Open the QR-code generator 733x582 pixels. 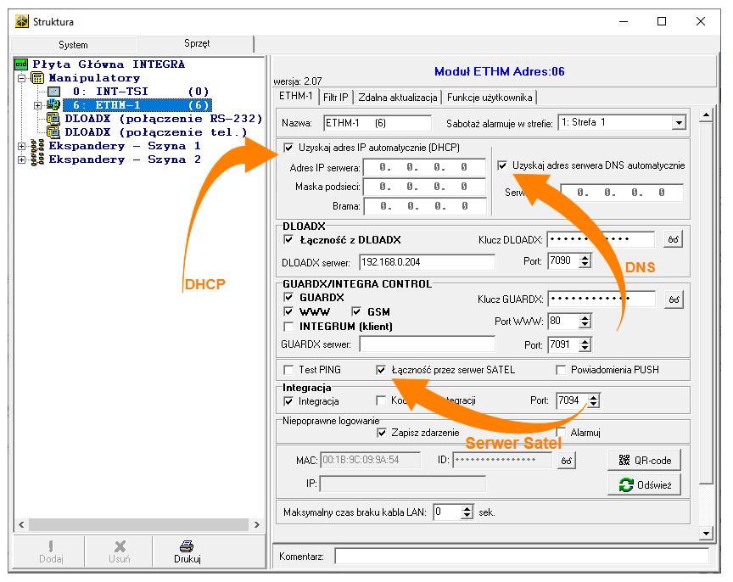tap(644, 460)
